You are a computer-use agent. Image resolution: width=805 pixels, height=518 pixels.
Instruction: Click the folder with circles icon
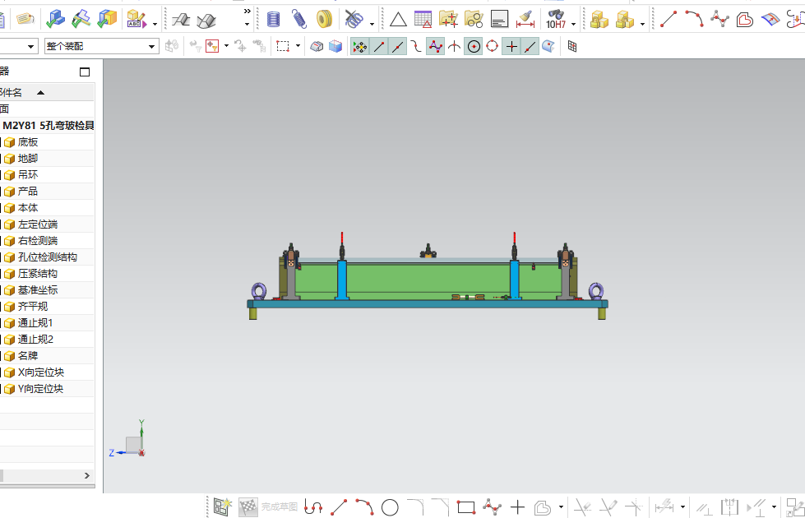[x=474, y=20]
